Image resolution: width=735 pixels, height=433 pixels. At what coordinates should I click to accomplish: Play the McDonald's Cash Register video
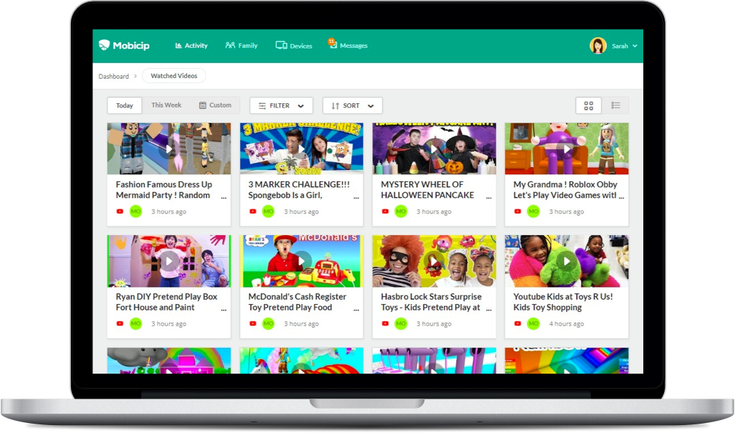point(302,261)
